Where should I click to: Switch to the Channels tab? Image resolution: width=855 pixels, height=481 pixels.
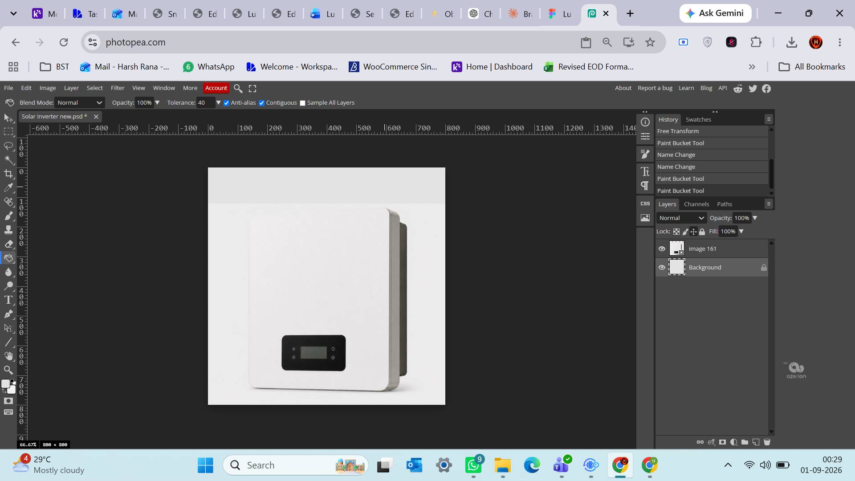point(696,204)
